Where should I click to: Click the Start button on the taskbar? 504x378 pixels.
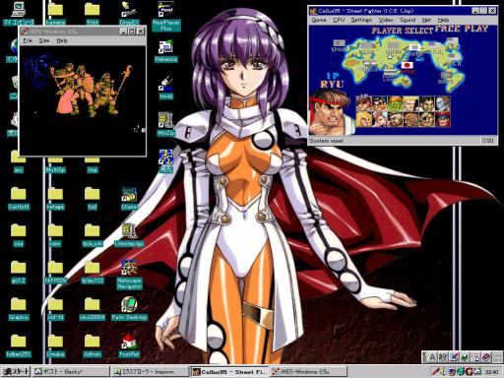16,372
